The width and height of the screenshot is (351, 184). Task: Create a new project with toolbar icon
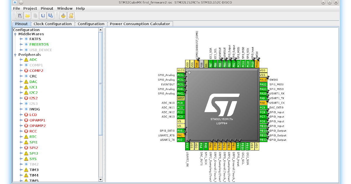tap(20, 16)
